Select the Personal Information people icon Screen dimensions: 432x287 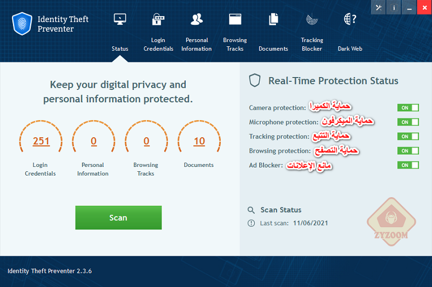pos(197,19)
